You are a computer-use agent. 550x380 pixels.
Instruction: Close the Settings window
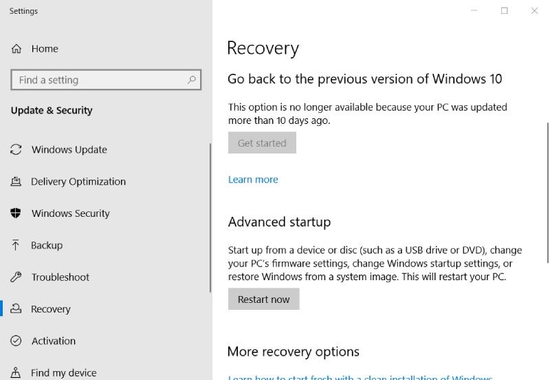[x=534, y=10]
